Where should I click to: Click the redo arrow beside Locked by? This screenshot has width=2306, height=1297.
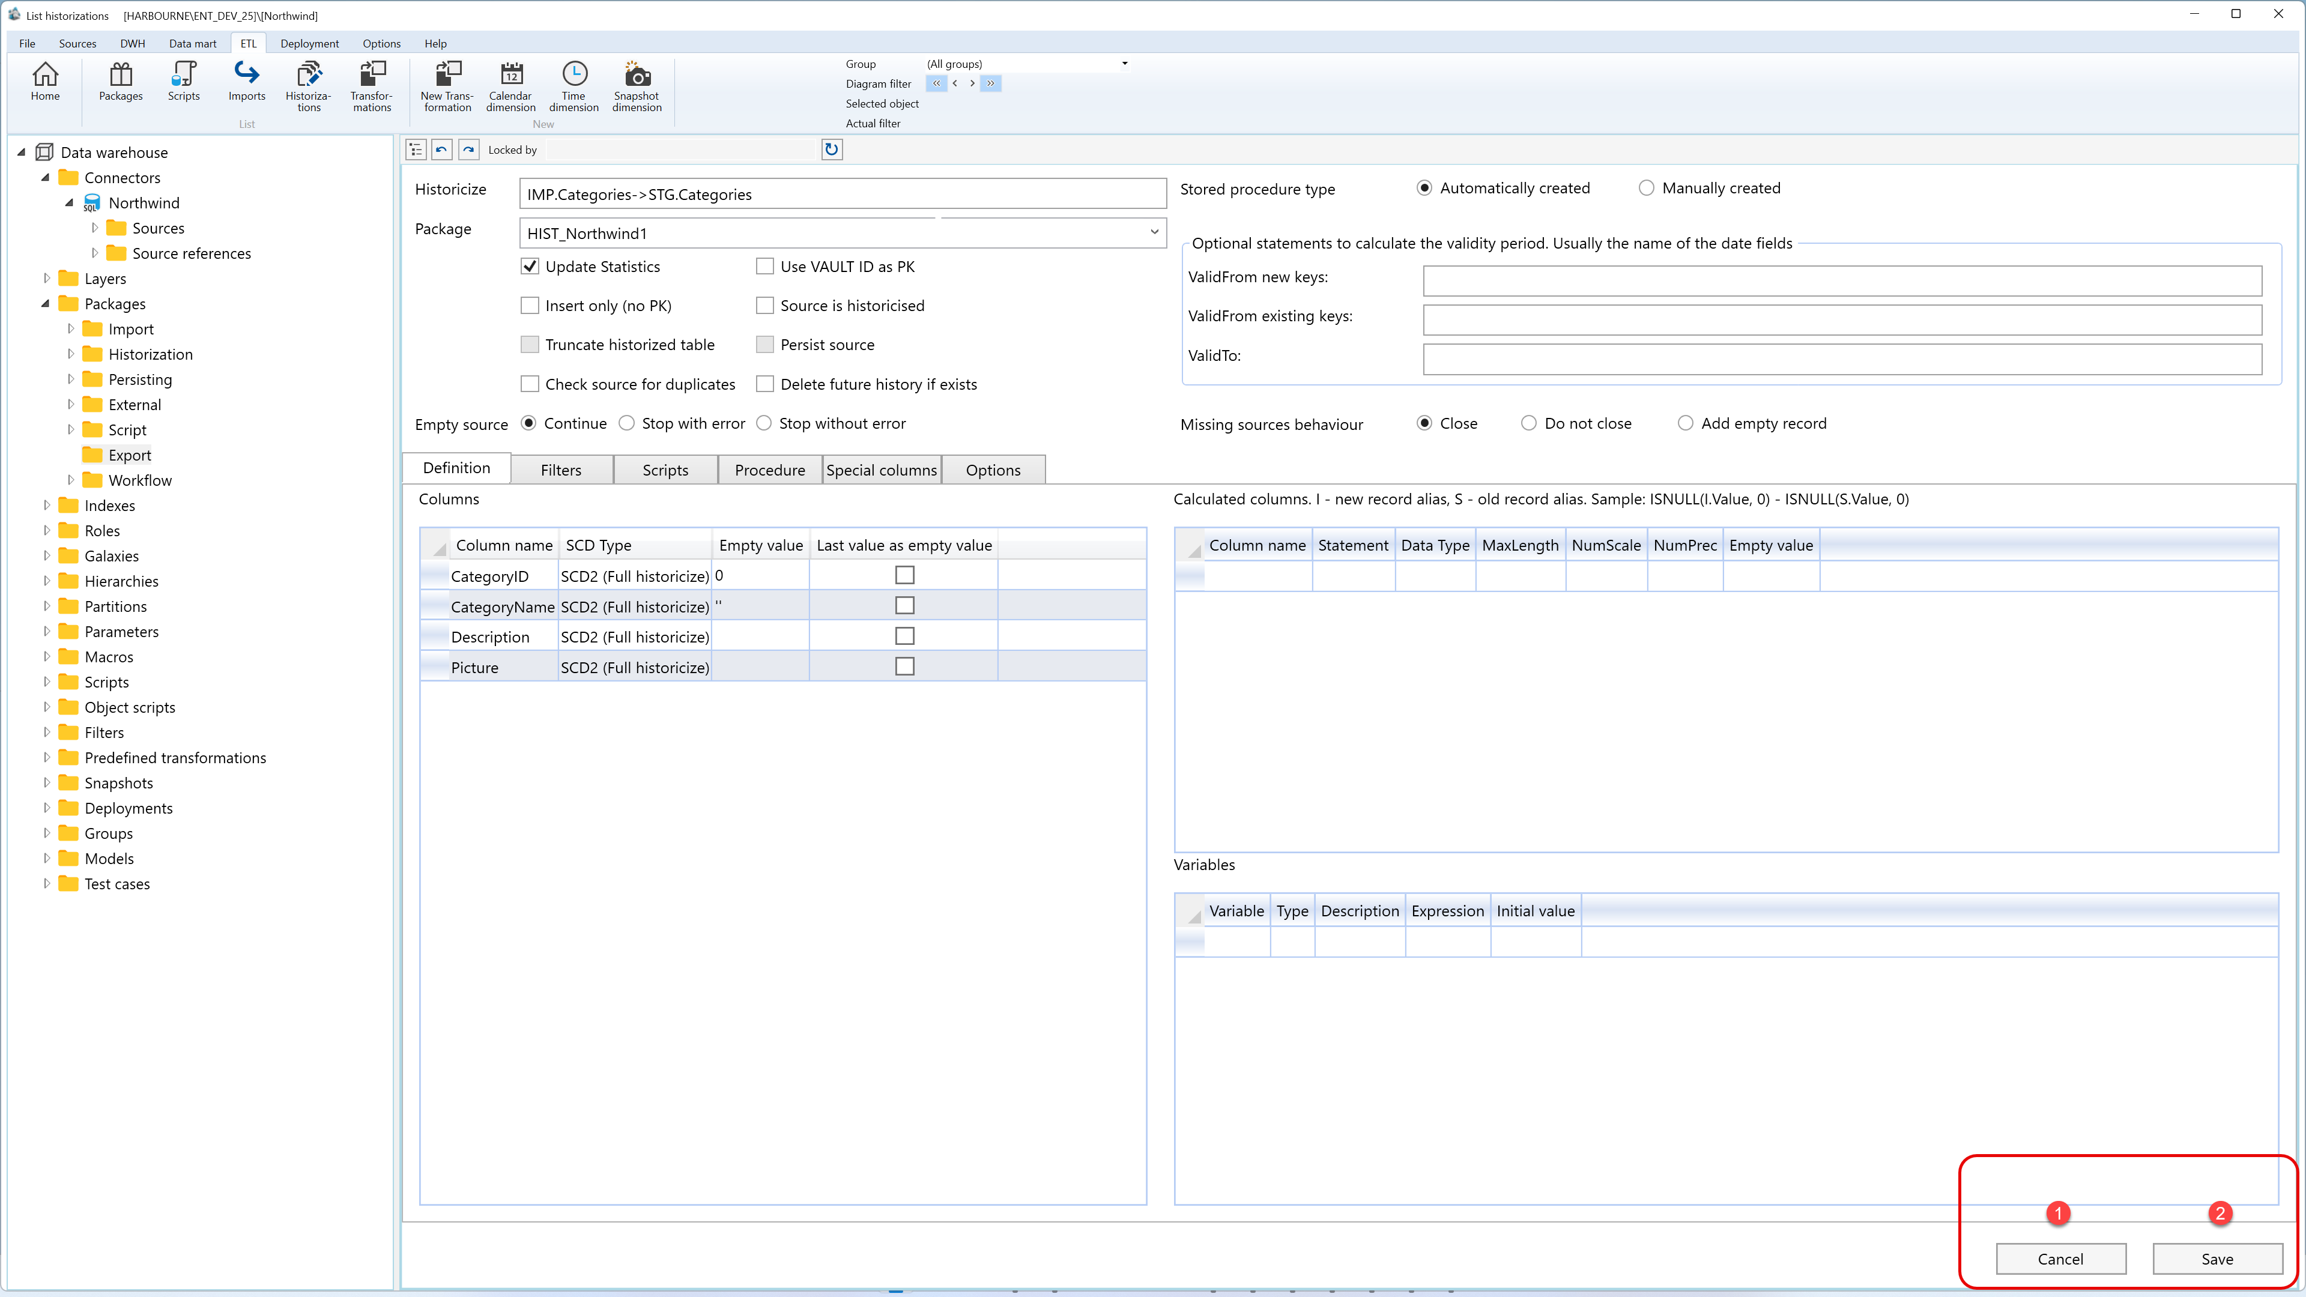469,150
